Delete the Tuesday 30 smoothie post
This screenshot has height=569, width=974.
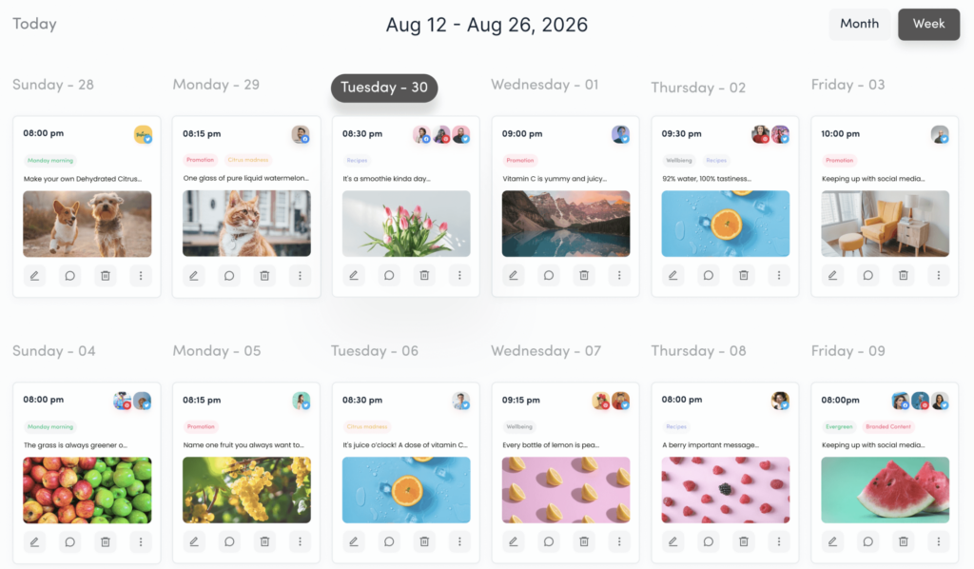point(423,275)
